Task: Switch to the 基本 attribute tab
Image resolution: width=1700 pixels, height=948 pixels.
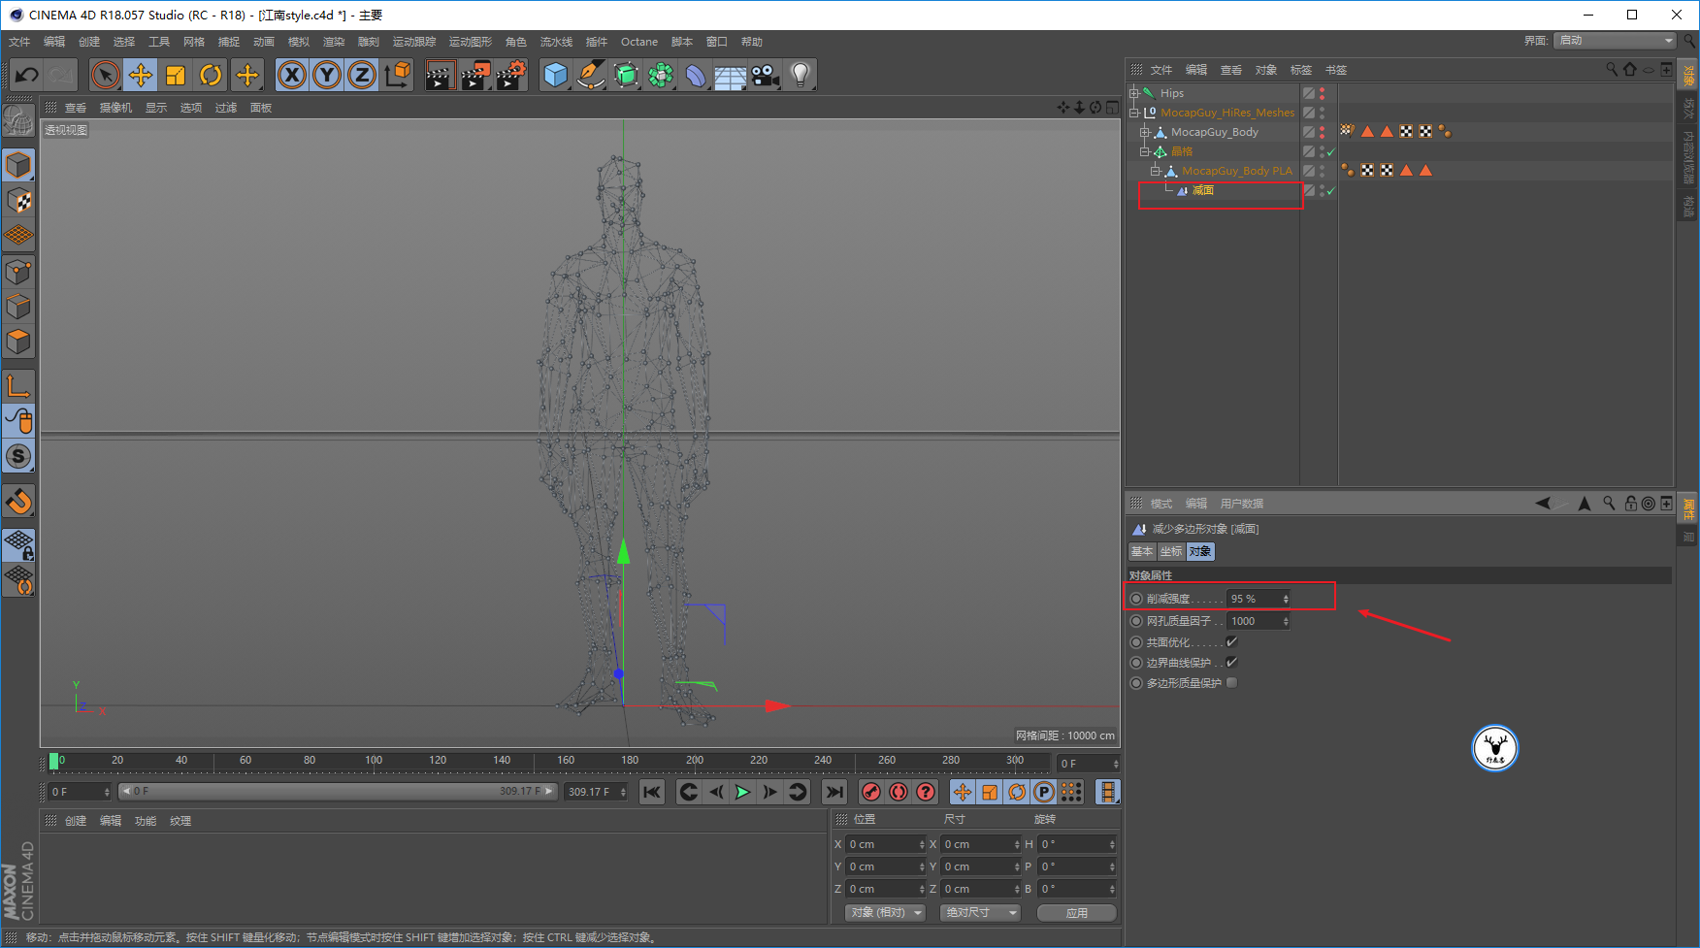Action: point(1142,551)
